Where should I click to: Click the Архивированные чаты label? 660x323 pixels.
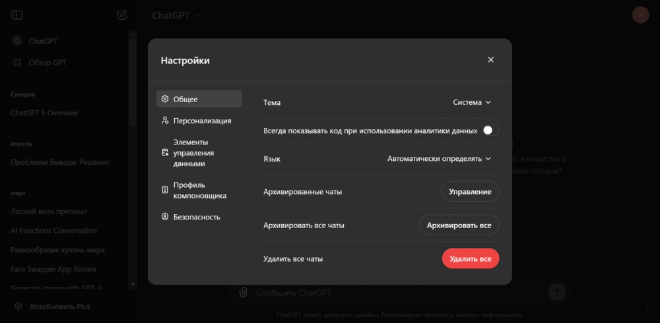[x=303, y=192]
